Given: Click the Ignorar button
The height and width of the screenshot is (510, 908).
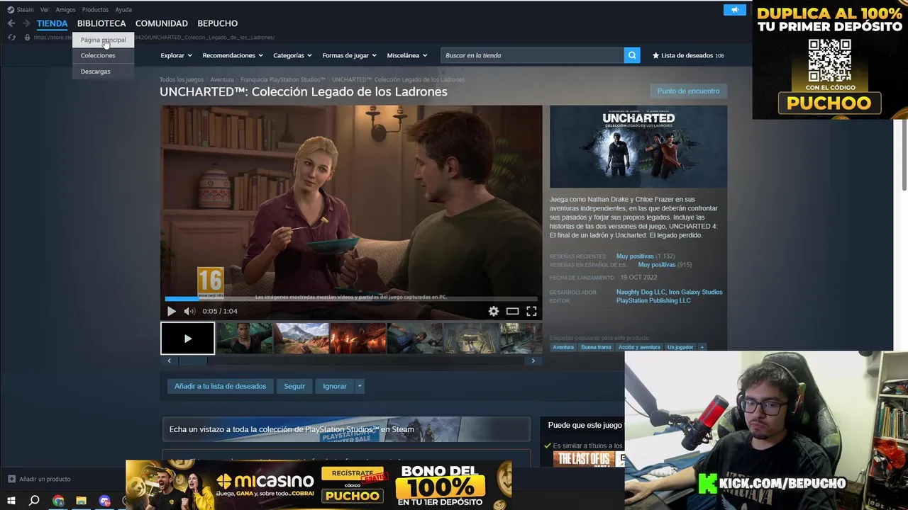Looking at the screenshot, I should coord(335,386).
